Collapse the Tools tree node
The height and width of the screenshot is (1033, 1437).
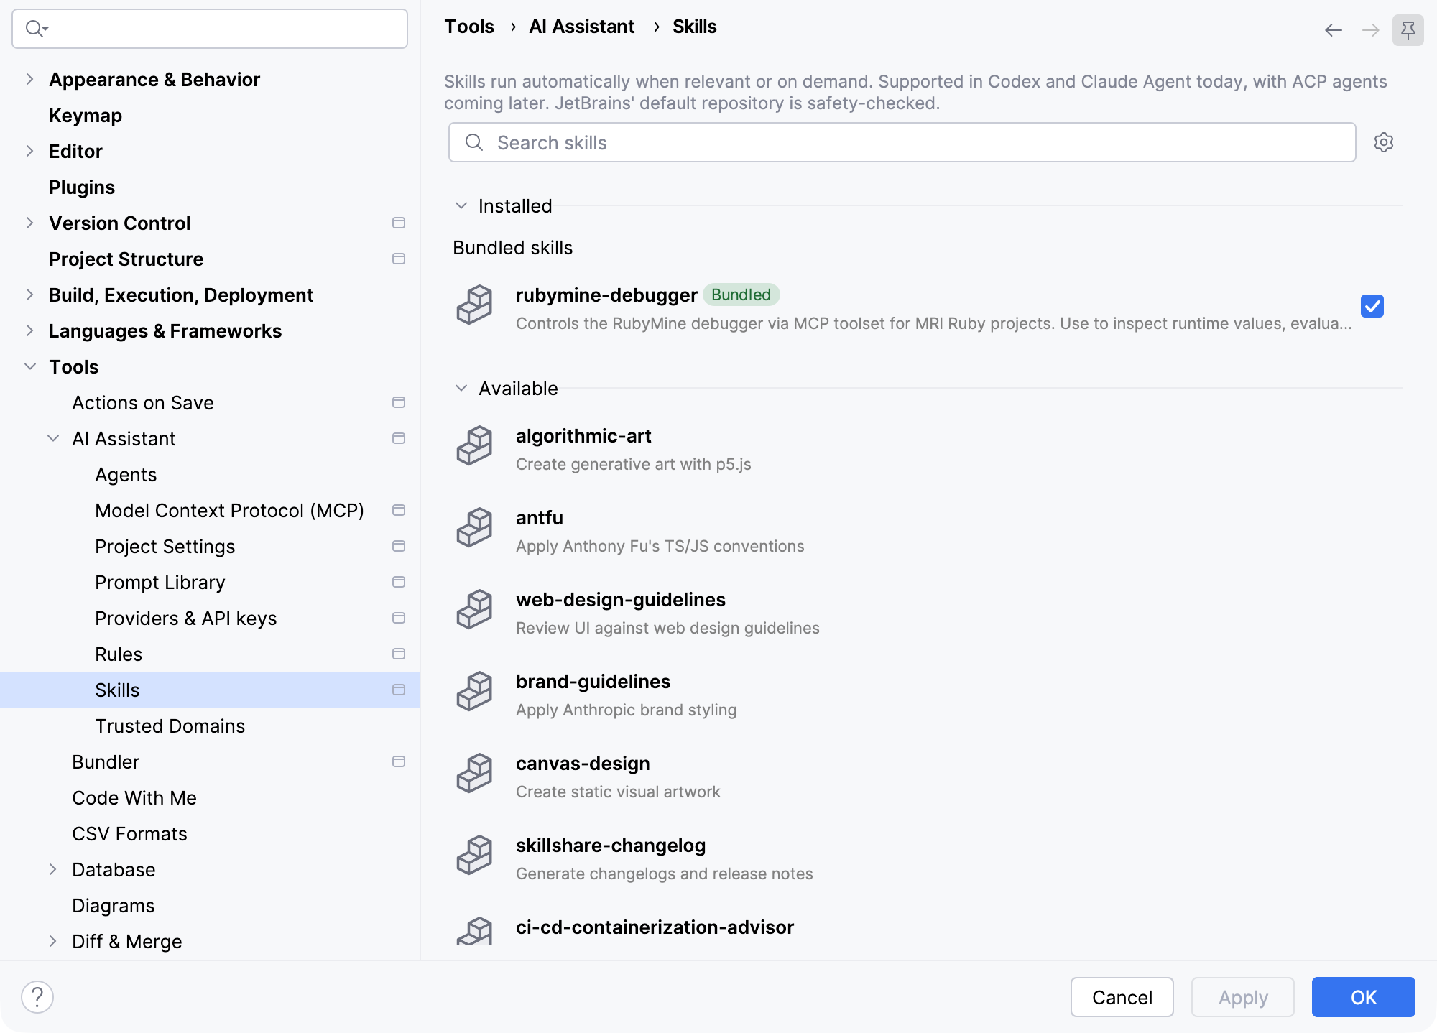(x=29, y=366)
